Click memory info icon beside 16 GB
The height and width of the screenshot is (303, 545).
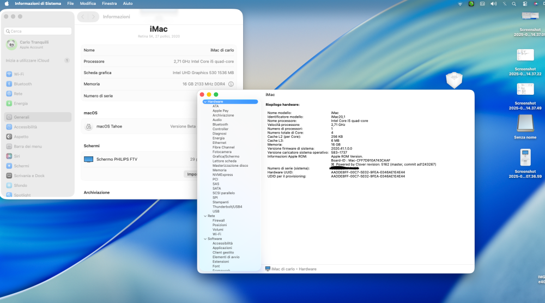(231, 84)
